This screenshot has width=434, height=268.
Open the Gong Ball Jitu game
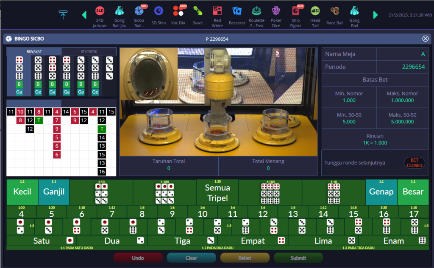coord(119,17)
